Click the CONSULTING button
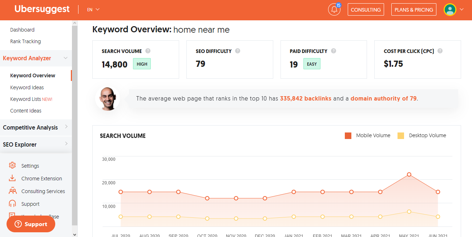Image resolution: width=472 pixels, height=237 pixels. pos(366,9)
